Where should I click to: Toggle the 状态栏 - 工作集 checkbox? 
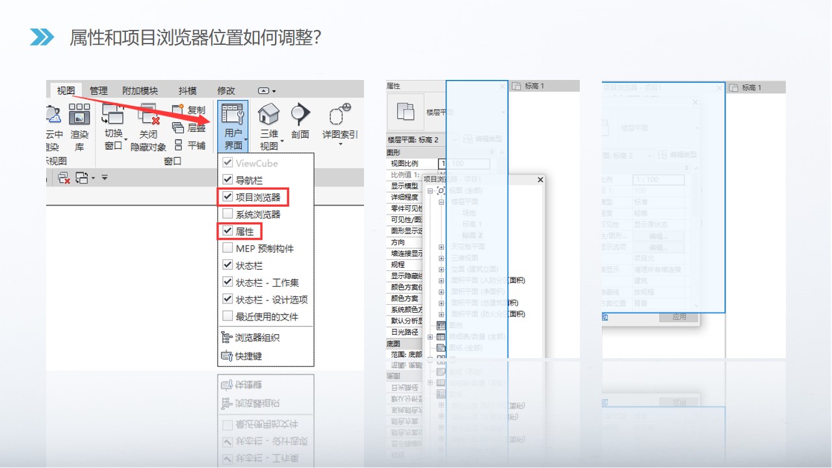click(x=227, y=282)
